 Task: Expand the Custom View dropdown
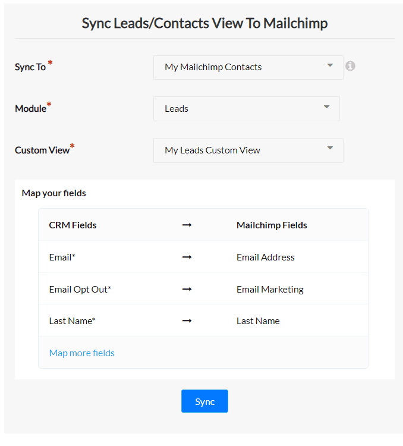(x=248, y=150)
